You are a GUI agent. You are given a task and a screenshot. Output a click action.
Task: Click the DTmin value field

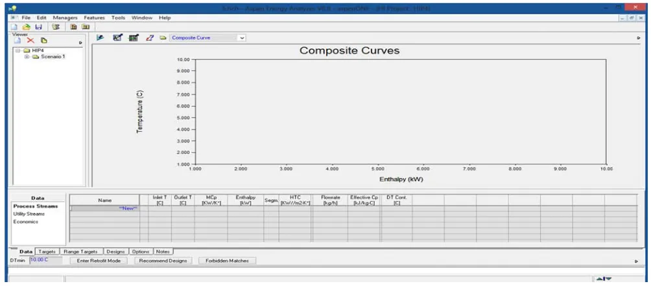point(45,260)
